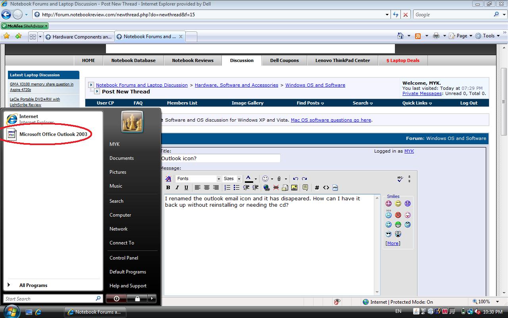Redo the last edit in the editor
Screen dimensions: 508x318
click(304, 178)
